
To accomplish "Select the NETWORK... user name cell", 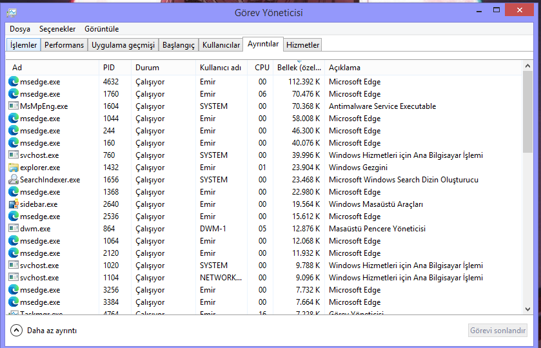I will [x=221, y=278].
